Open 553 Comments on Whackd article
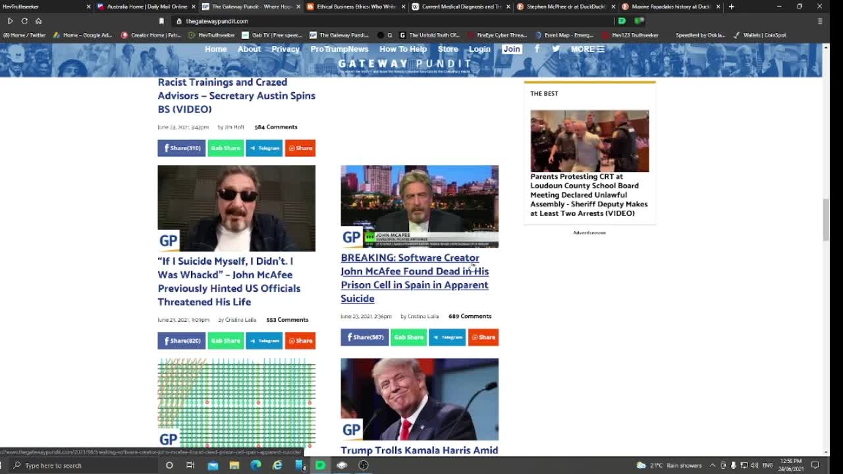The height and width of the screenshot is (474, 843). 287,320
